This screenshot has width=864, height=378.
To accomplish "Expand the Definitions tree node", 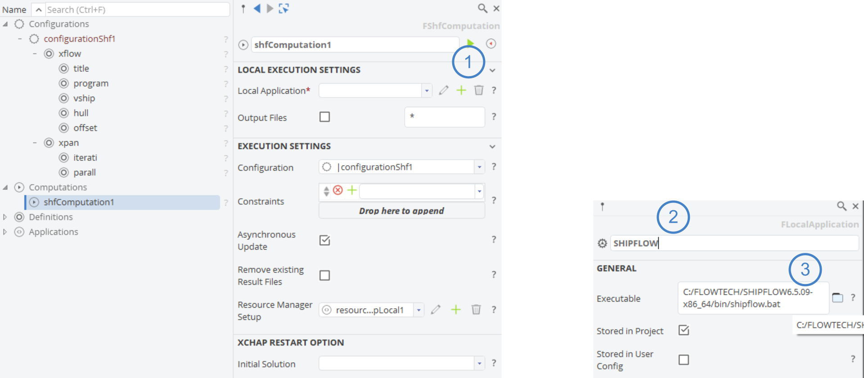I will 5,217.
